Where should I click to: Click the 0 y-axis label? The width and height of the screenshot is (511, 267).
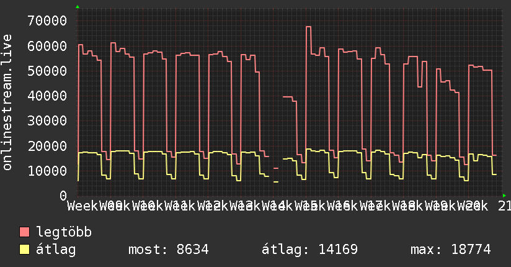[x=63, y=196]
